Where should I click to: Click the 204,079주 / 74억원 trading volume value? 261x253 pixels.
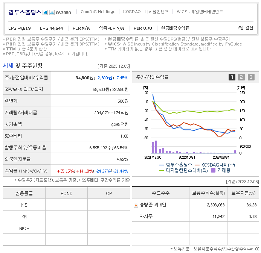pyautogui.click(x=111, y=113)
